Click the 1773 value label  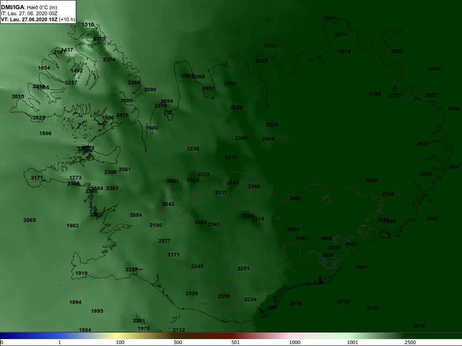[x=75, y=178]
